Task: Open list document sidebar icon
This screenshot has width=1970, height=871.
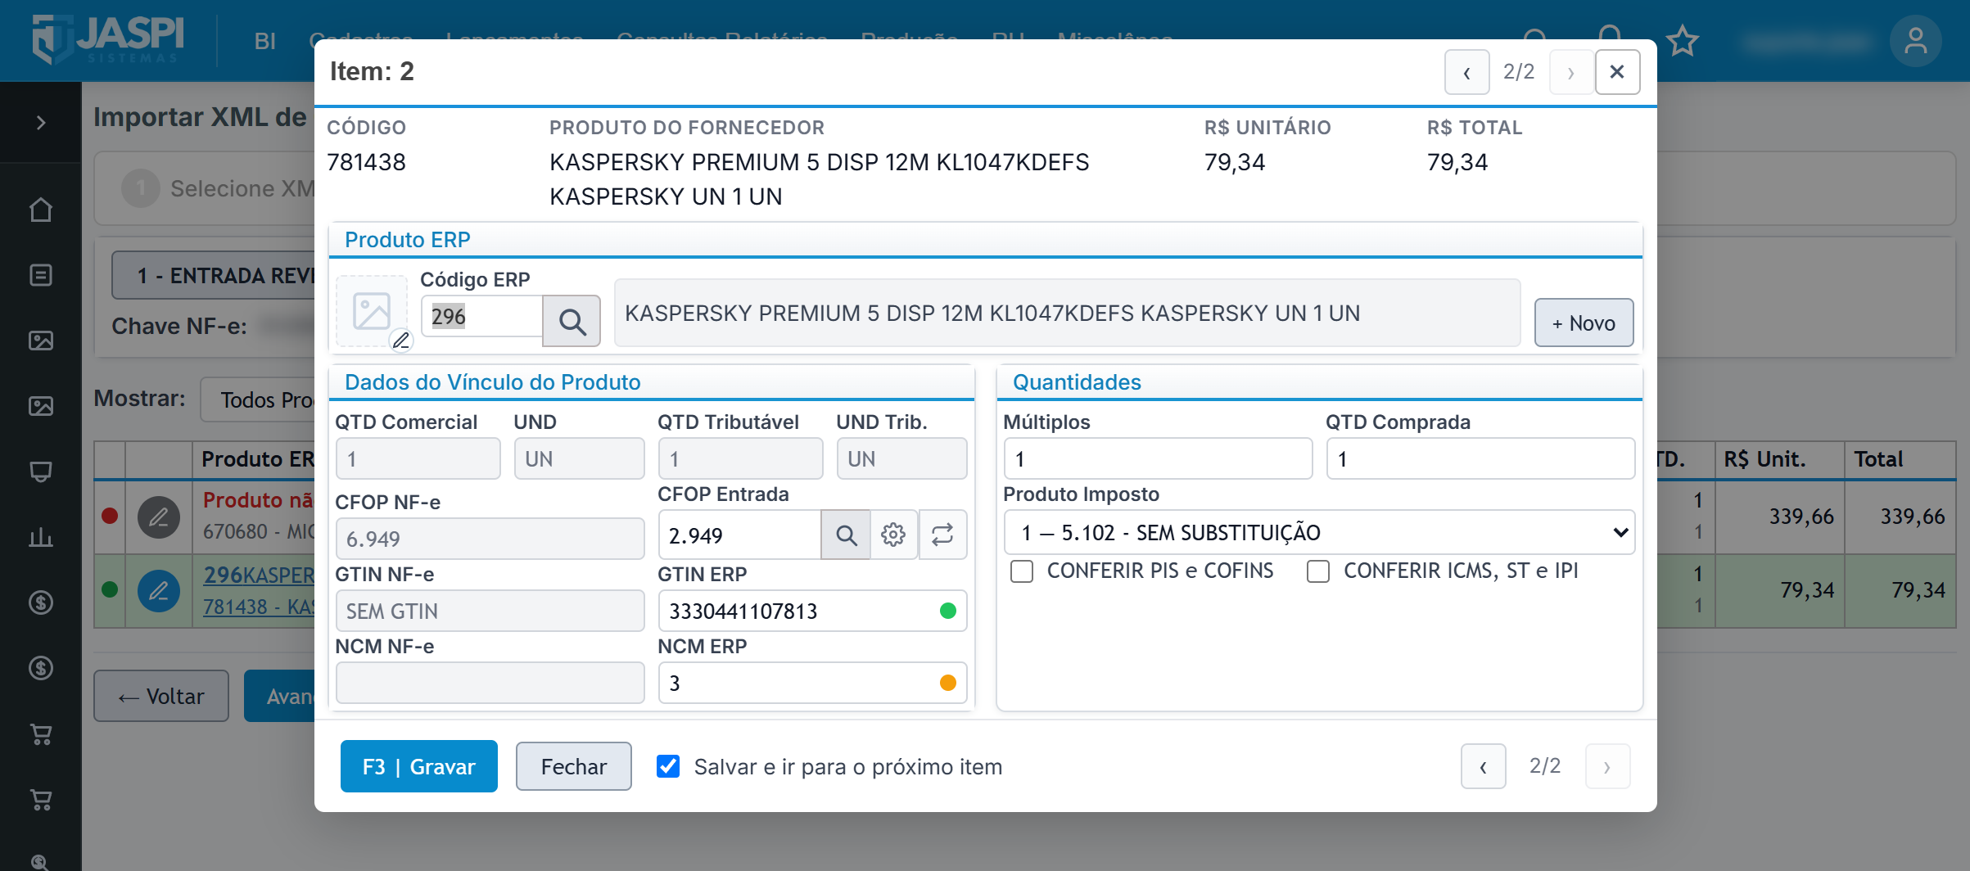Action: [41, 275]
